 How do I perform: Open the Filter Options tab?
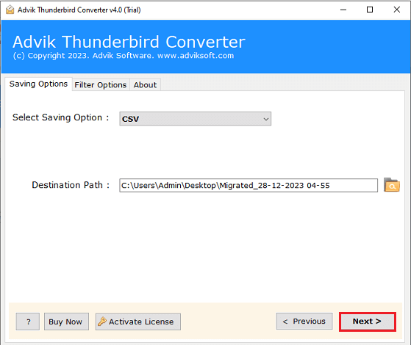click(x=101, y=85)
